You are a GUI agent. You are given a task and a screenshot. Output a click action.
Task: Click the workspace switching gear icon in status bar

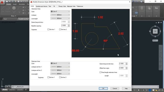pos(139,90)
